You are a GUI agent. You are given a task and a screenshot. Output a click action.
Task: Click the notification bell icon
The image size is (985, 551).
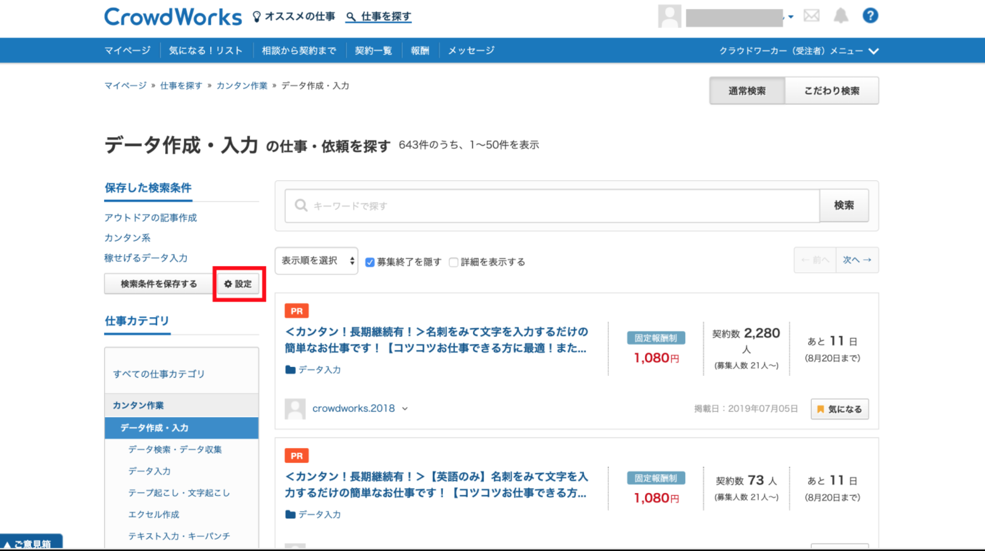841,16
